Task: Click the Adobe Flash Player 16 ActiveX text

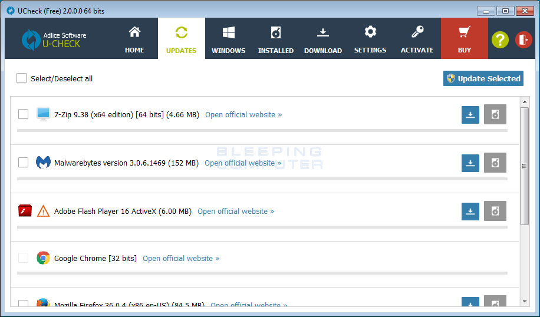Action: [x=123, y=212]
